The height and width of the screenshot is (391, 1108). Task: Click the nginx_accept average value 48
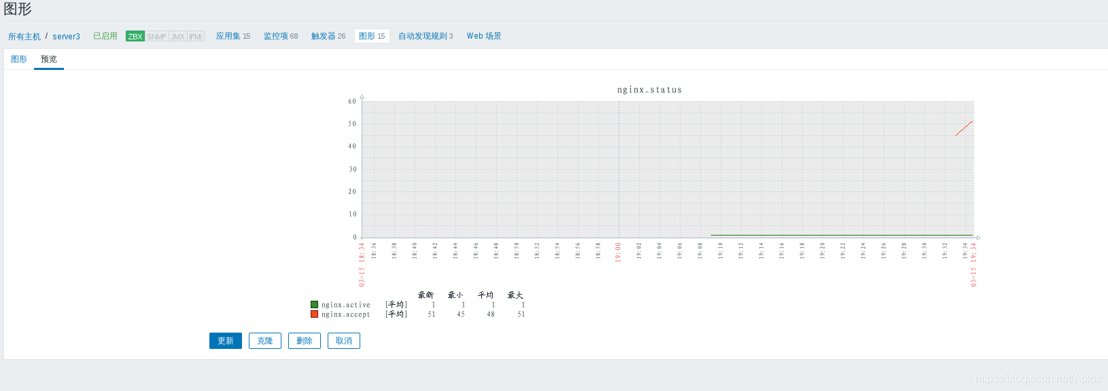point(491,314)
